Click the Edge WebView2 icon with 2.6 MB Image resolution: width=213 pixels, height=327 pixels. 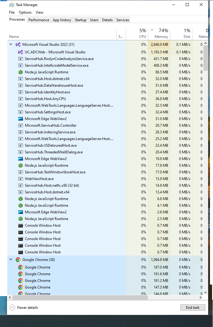pos(20,212)
